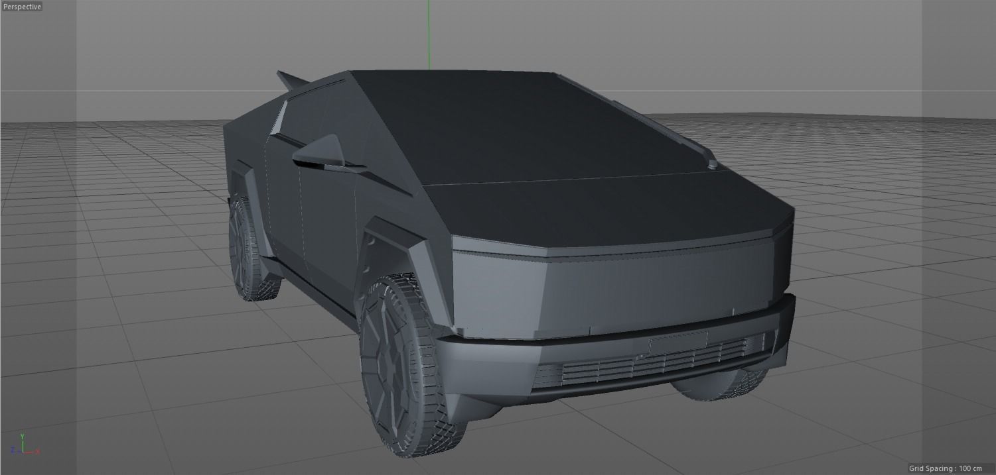Click the Perspective viewport label
The width and height of the screenshot is (996, 475).
coord(22,7)
